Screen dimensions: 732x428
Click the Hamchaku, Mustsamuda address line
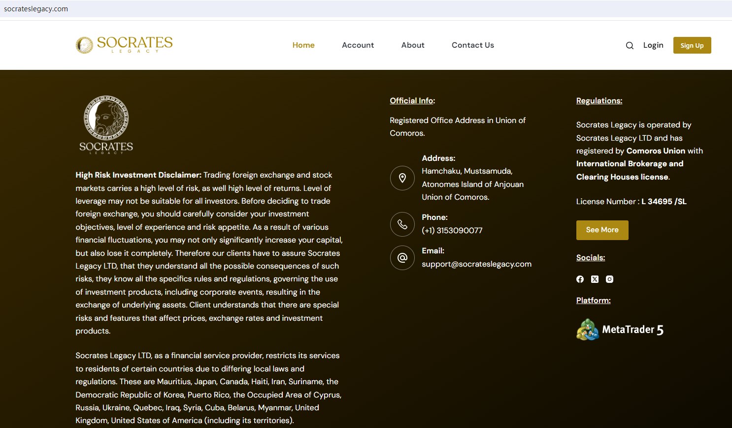467,171
